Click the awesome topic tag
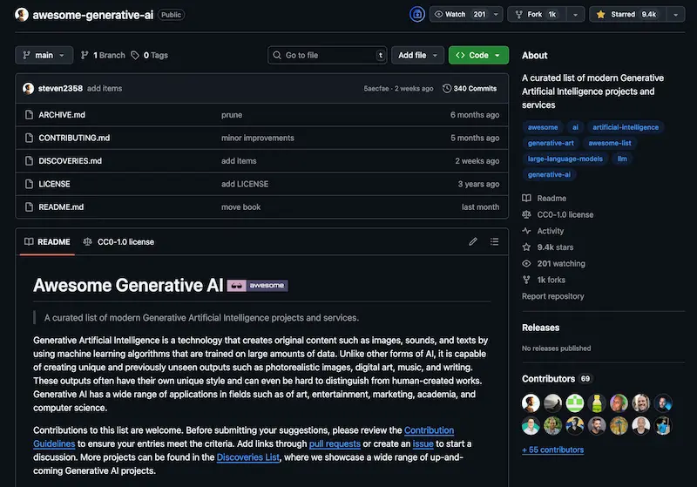 (543, 127)
